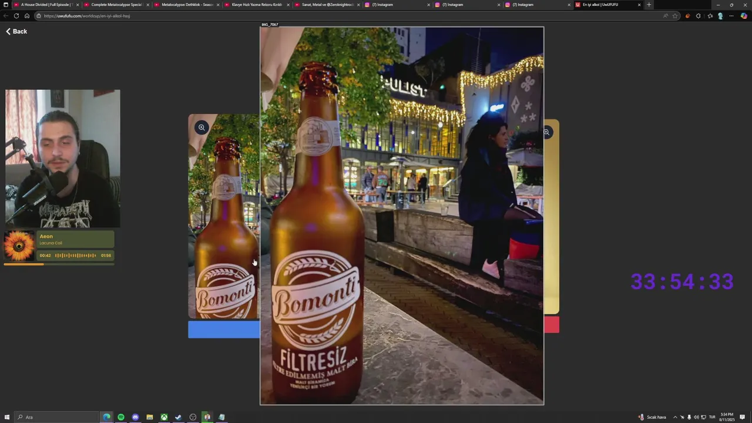Open the browser extensions puzzle icon
The image size is (752, 423).
[699, 16]
